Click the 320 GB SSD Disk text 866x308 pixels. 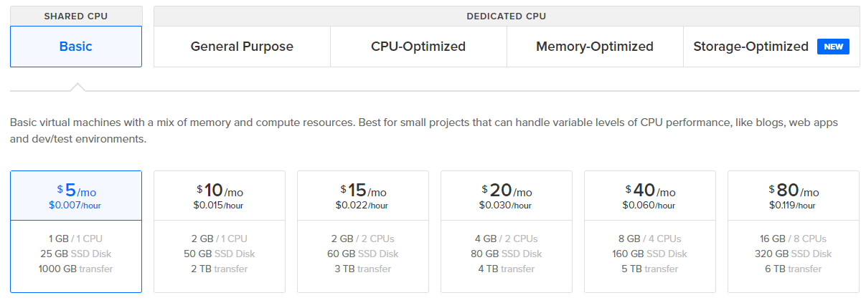[x=794, y=254]
